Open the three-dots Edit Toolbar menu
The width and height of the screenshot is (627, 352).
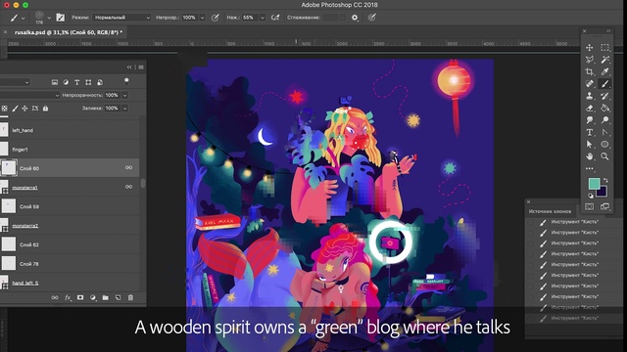click(x=590, y=168)
